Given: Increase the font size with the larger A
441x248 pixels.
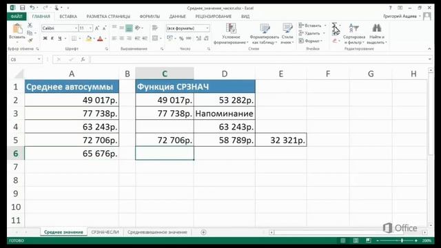Looking at the screenshot, I should point(97,28).
